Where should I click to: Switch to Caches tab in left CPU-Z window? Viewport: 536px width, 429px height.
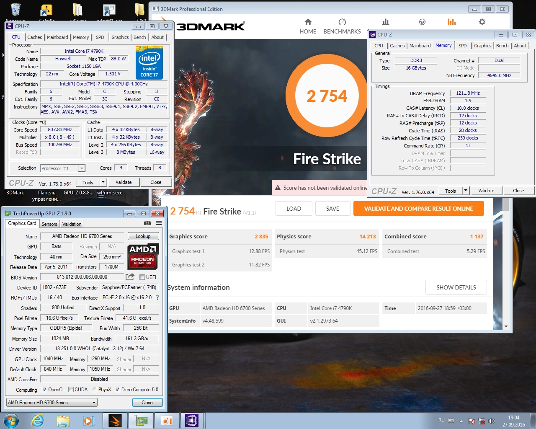point(35,37)
